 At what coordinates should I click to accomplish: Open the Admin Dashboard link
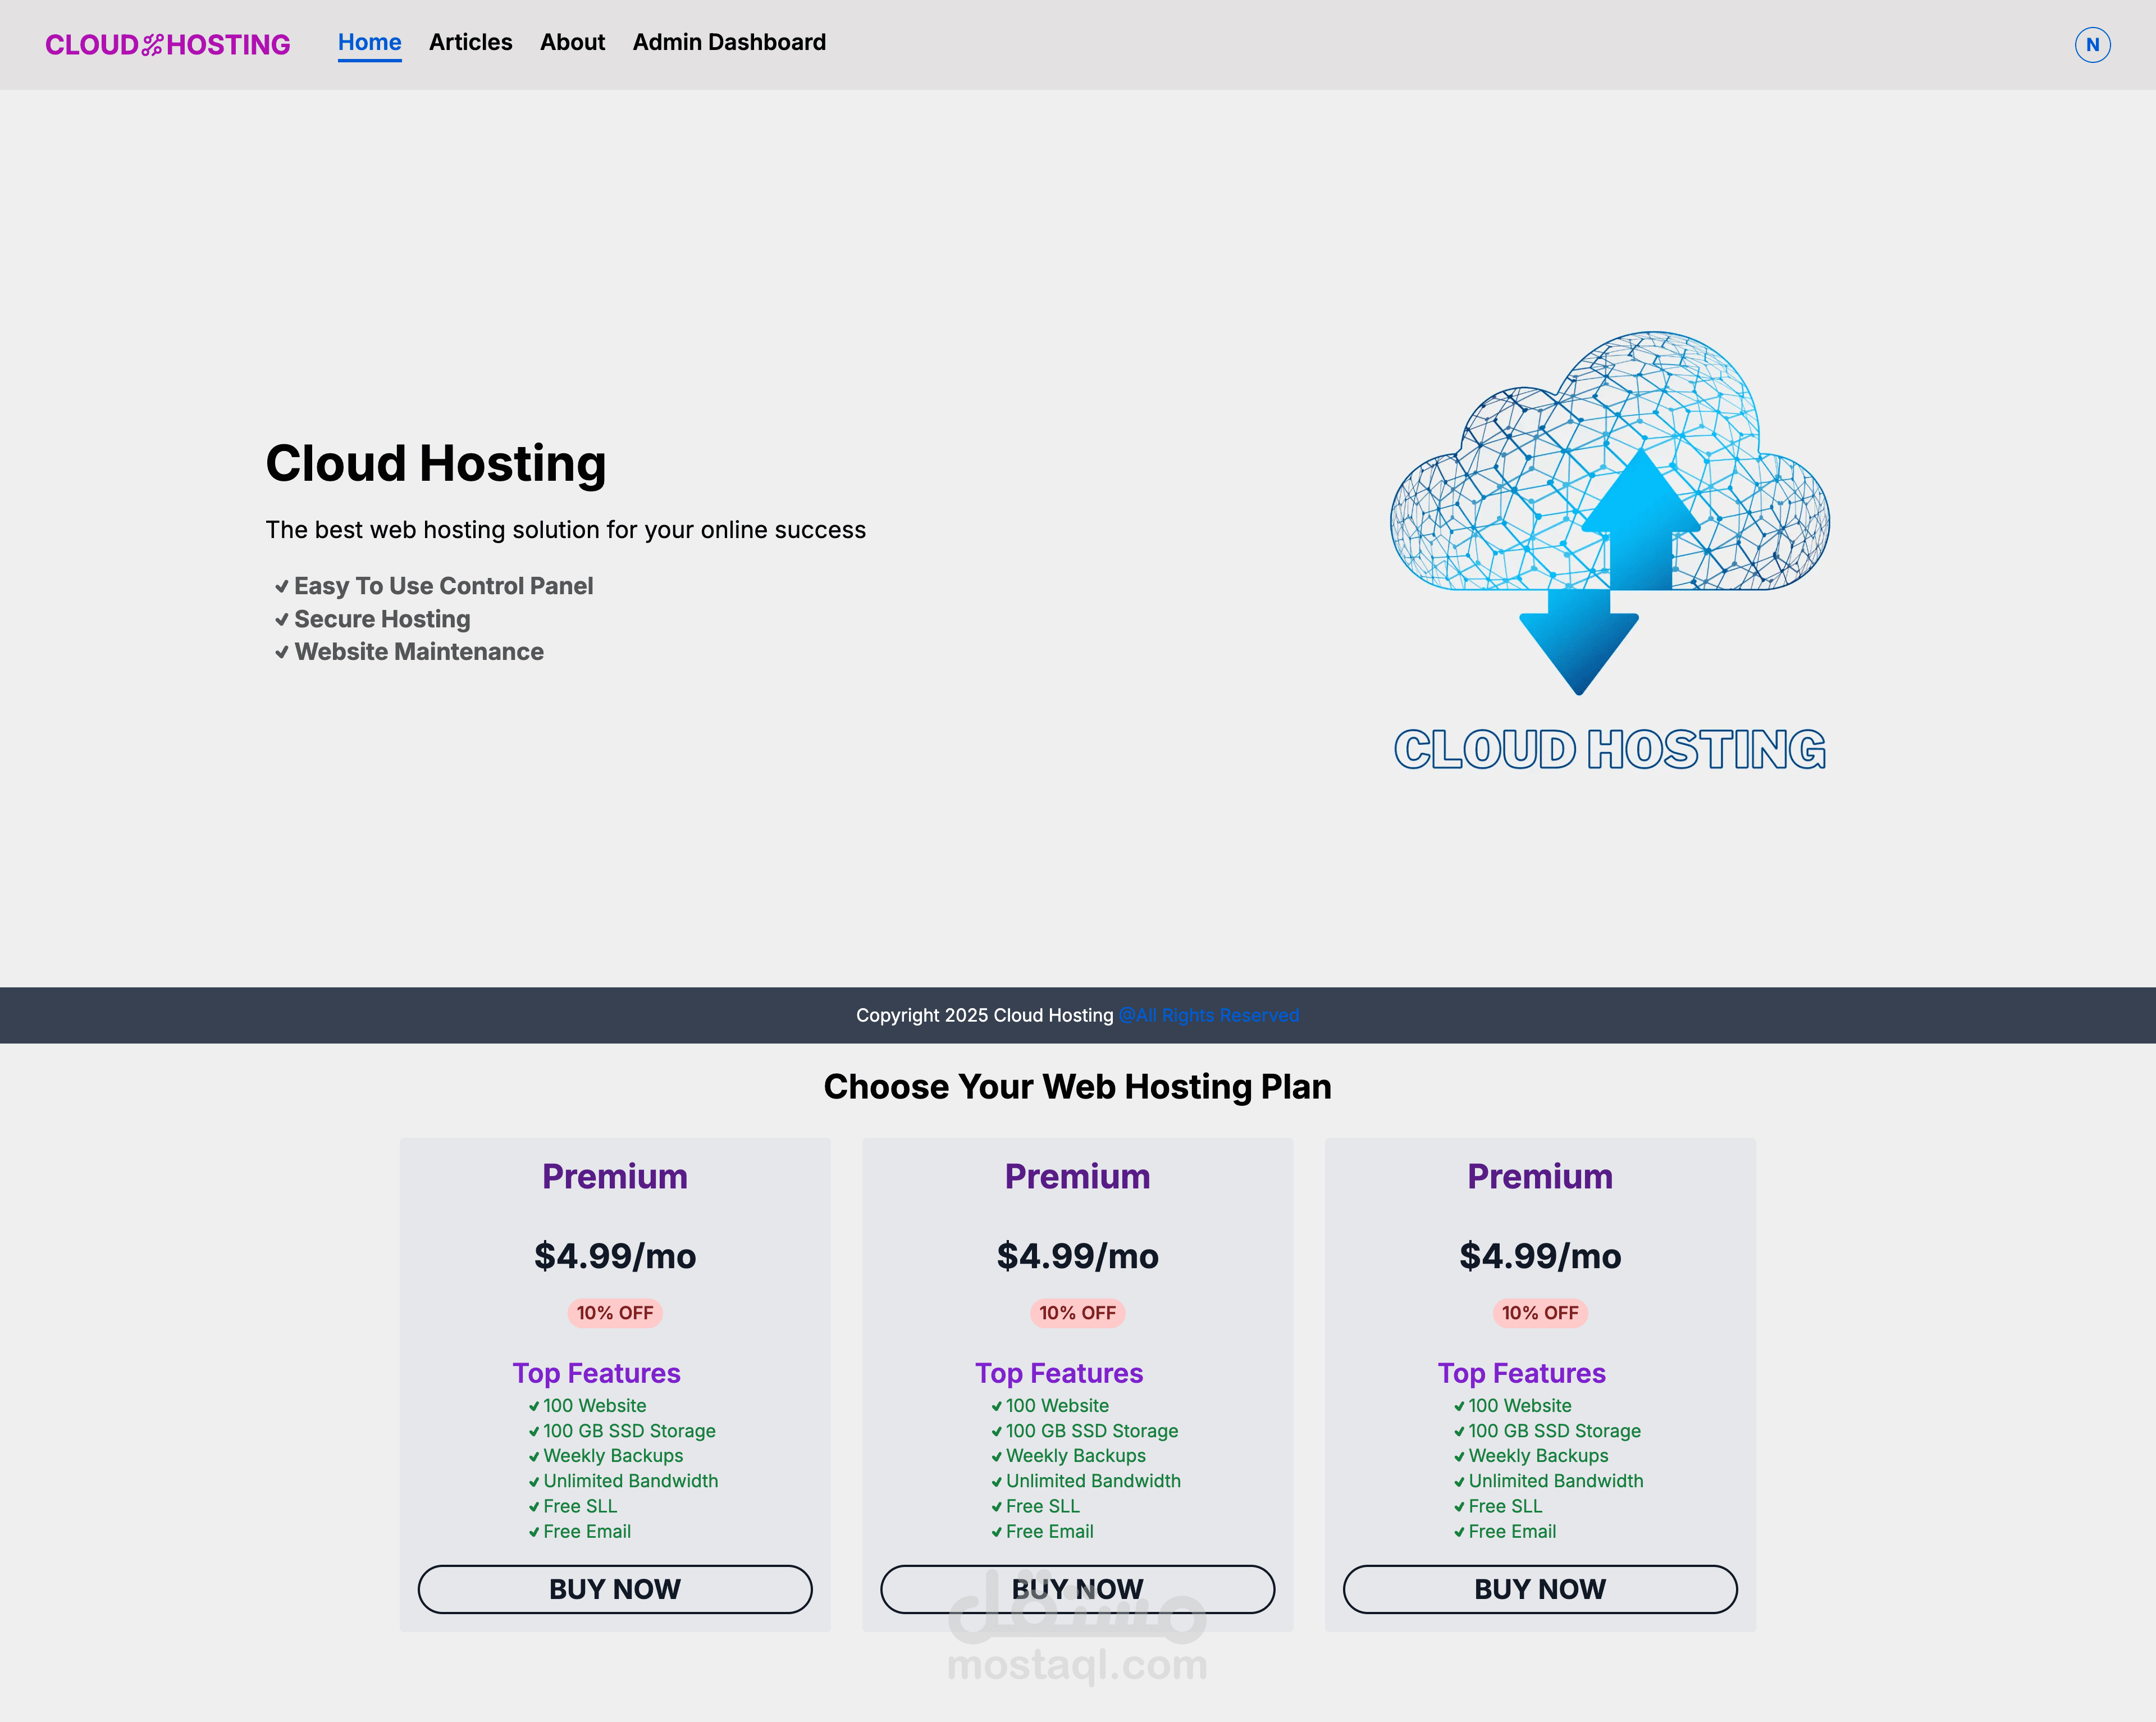click(729, 42)
